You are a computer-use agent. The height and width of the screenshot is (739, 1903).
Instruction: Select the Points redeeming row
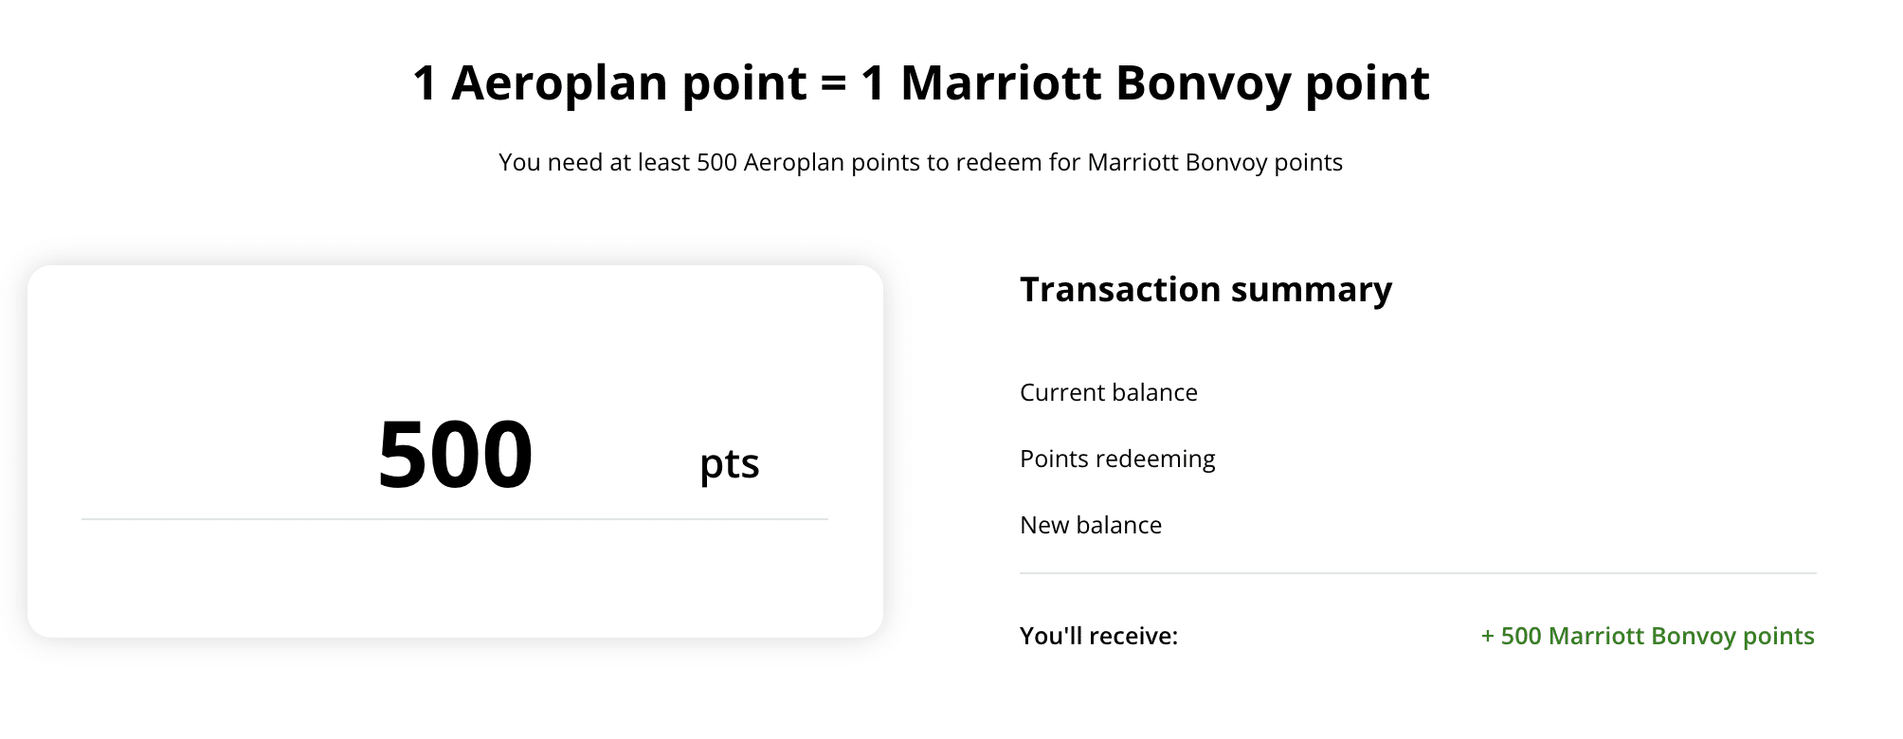[1116, 460]
